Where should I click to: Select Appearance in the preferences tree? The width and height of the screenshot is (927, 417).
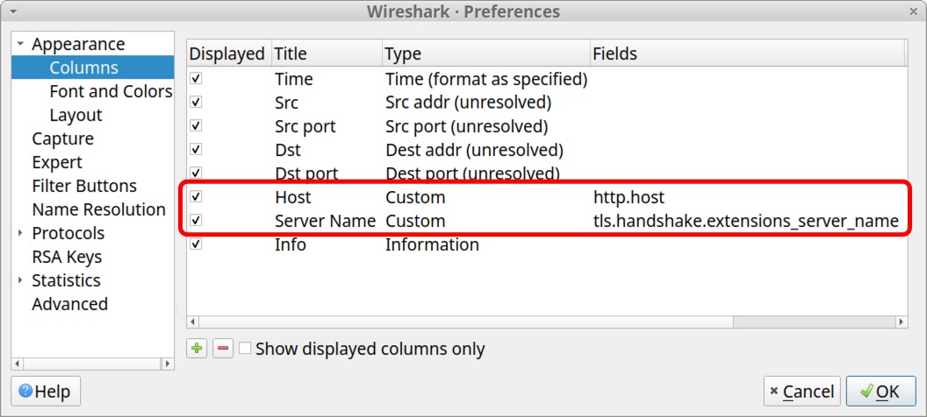click(78, 44)
